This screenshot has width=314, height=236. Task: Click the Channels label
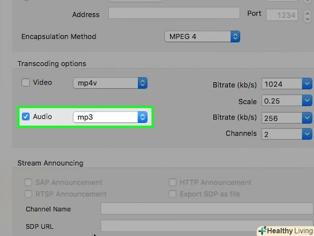pos(241,134)
